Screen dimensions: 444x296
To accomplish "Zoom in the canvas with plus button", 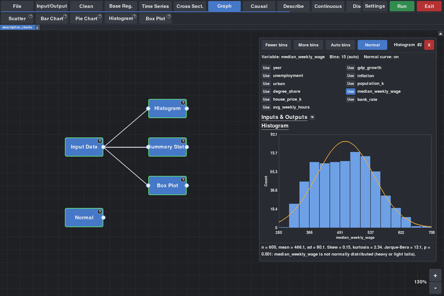I will point(435,276).
